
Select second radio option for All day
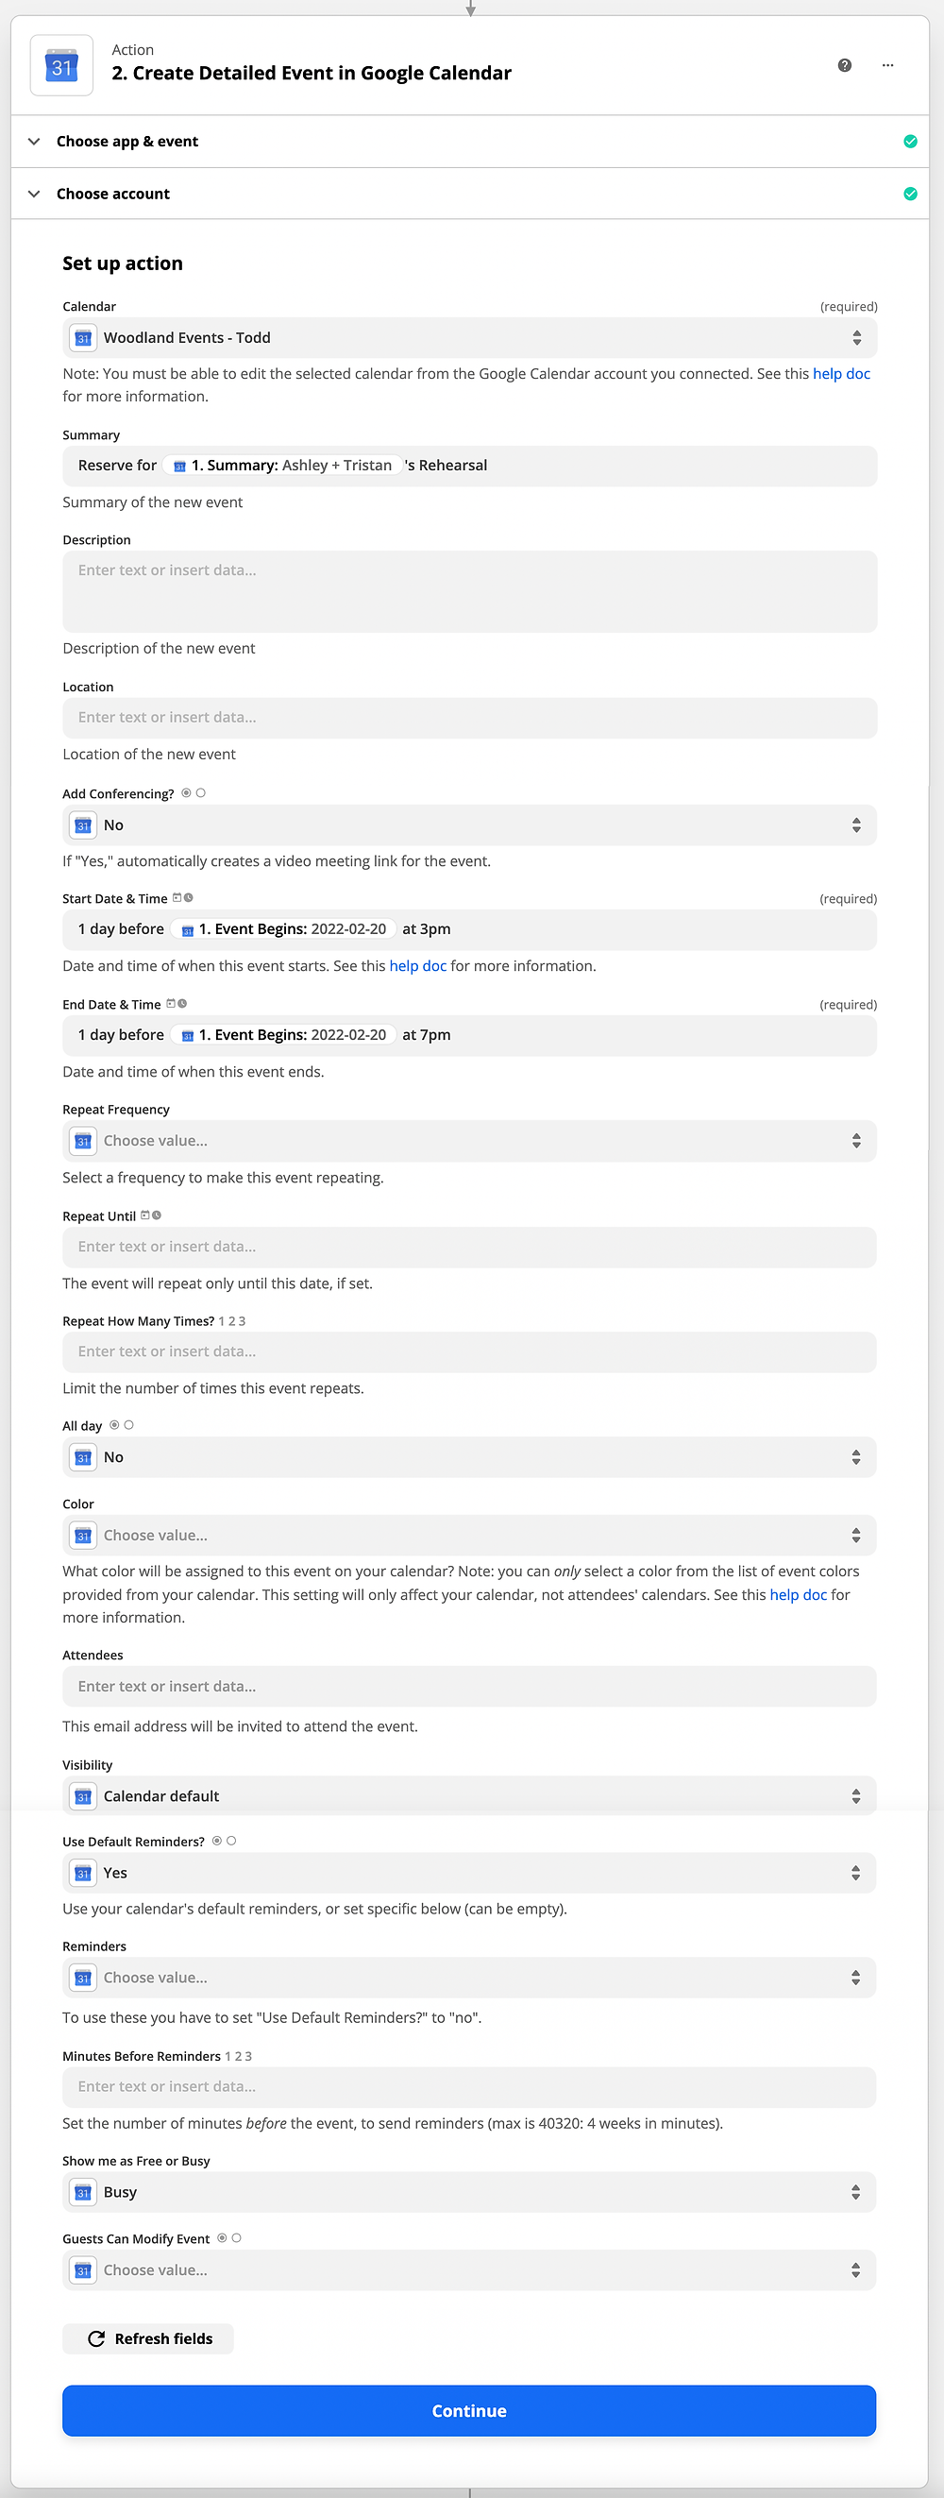click(x=129, y=1424)
